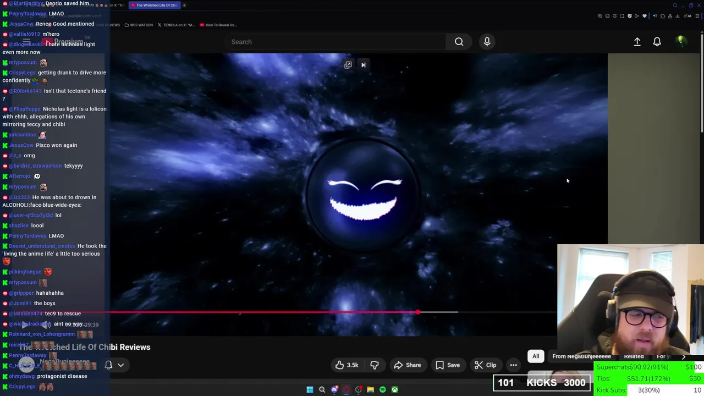The height and width of the screenshot is (396, 704).
Task: Click the browser tab audio speaker icon
Action: click(x=655, y=16)
